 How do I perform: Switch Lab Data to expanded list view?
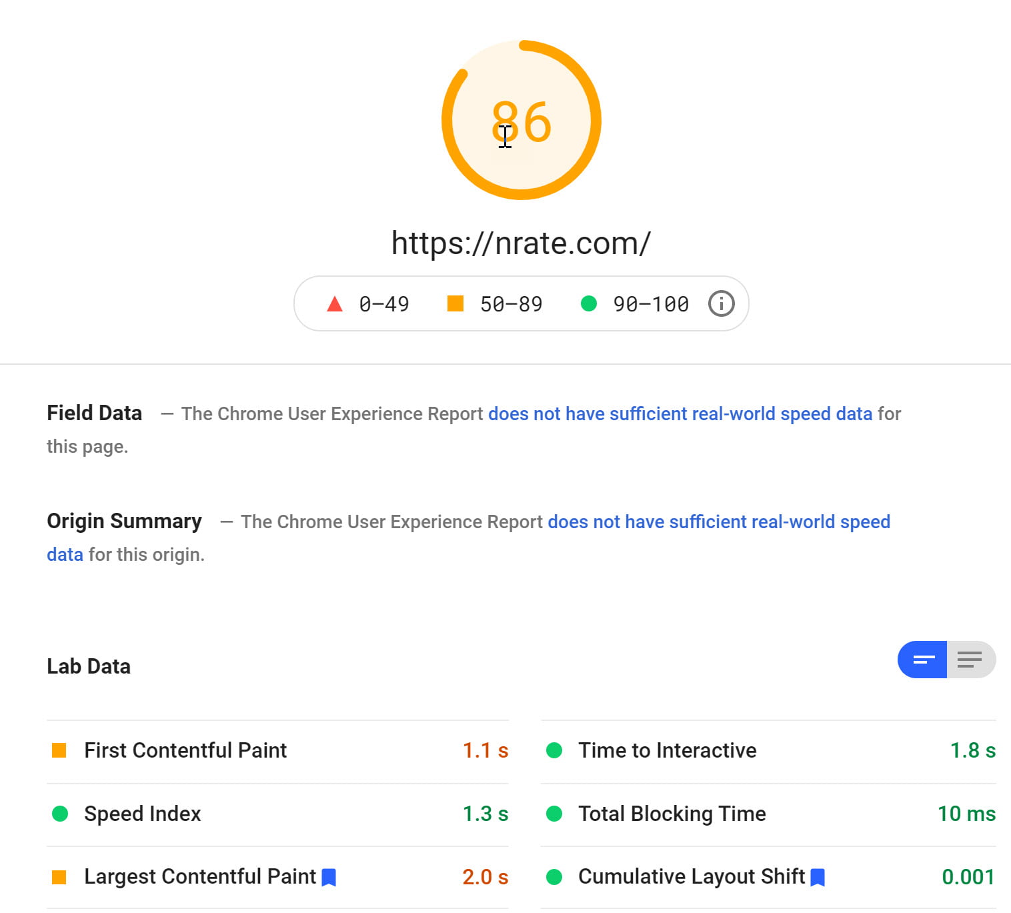tap(971, 660)
